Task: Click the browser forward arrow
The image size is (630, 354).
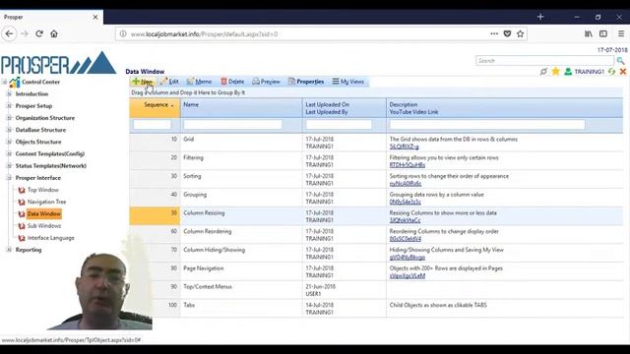Action: [x=25, y=34]
